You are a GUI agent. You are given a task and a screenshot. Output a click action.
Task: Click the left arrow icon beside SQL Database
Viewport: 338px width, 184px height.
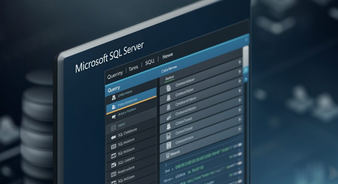pyautogui.click(x=113, y=137)
